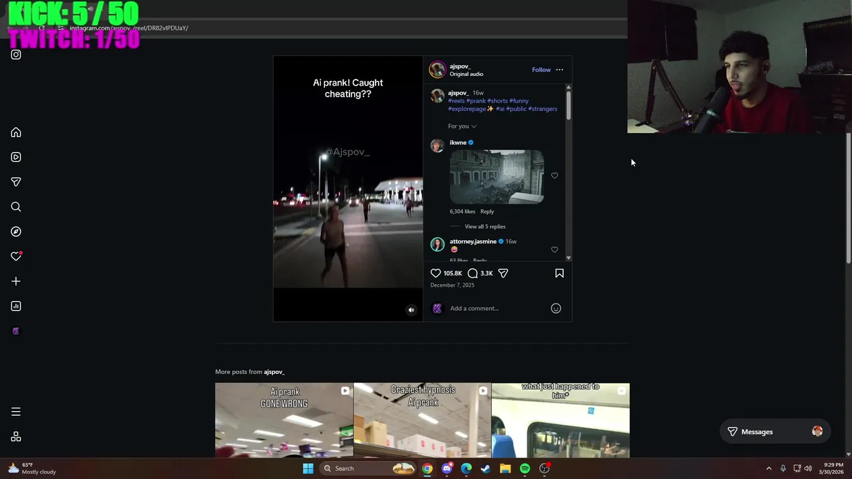The image size is (852, 479).
Task: Open the 'Craziest hypnosis Ai prank' thumbnail
Action: tap(422, 420)
